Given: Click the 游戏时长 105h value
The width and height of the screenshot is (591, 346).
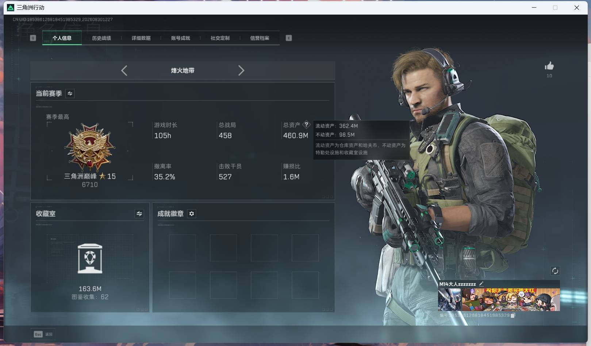Looking at the screenshot, I should point(163,136).
